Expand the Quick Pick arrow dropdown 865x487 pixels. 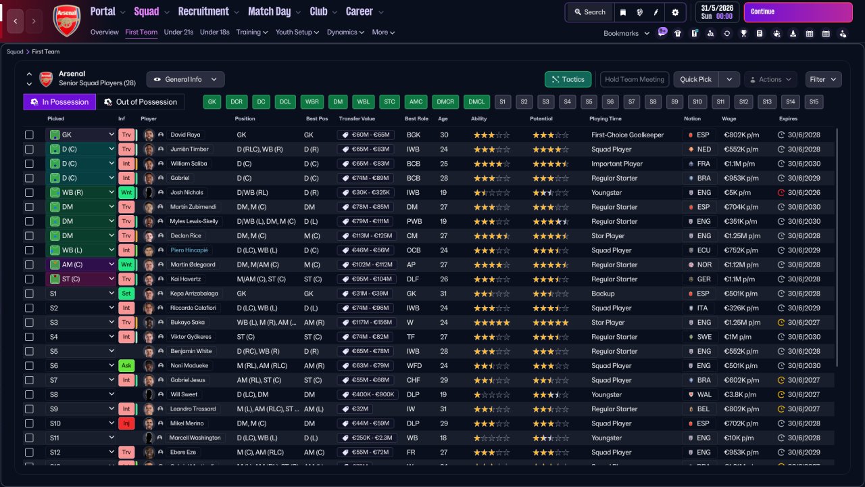point(729,79)
